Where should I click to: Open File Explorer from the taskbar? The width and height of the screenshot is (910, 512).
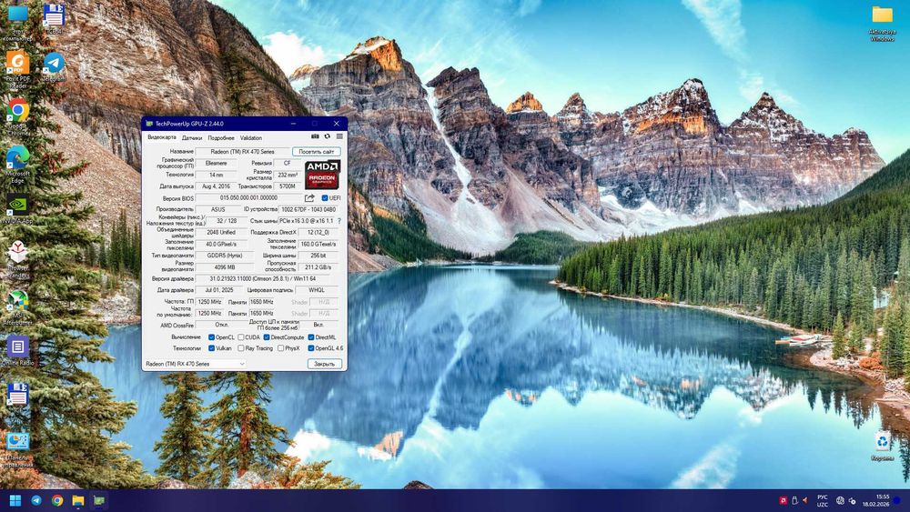pos(77,500)
